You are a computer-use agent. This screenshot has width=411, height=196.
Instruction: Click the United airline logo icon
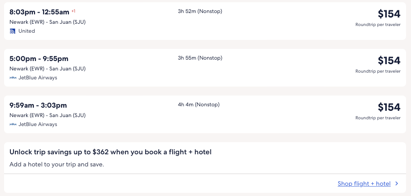tap(13, 31)
